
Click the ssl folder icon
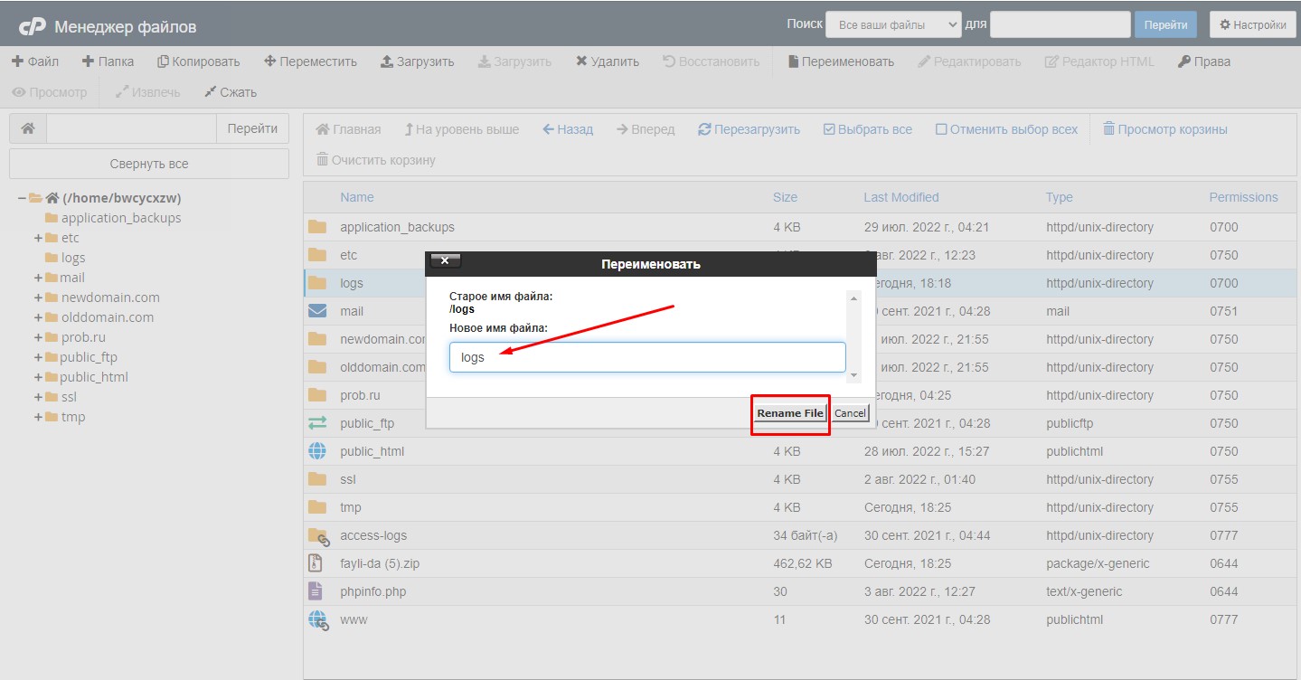tap(316, 479)
